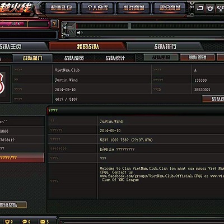Click the red 部队管理 button
Viewport: 224px width, 224px height.
[x=198, y=58]
